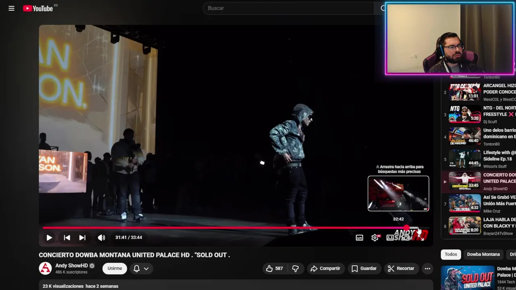
Task: Click Brayan24TvShow channel name
Action: (x=498, y=234)
